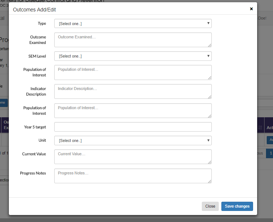
Task: Open the Type dropdown
Action: pyautogui.click(x=133, y=24)
